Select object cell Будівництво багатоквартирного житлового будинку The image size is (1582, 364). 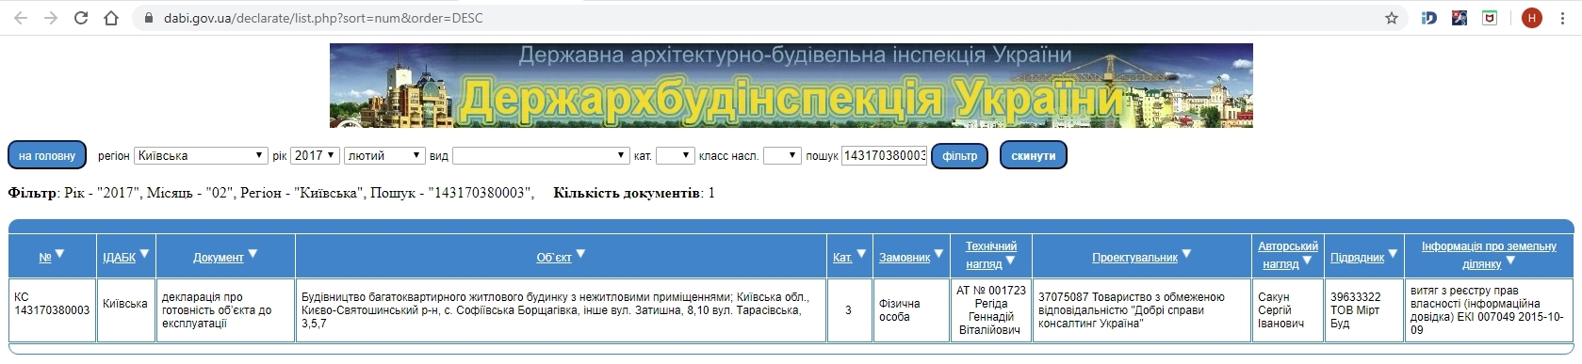[x=561, y=310]
